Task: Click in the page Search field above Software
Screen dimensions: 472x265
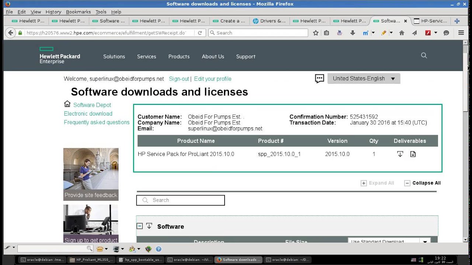Action: coord(180,200)
